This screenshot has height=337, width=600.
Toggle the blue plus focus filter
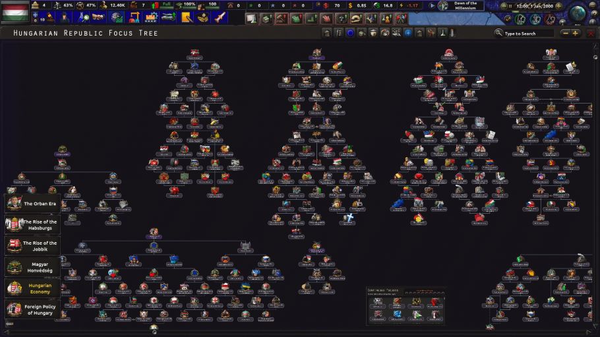pos(408,34)
